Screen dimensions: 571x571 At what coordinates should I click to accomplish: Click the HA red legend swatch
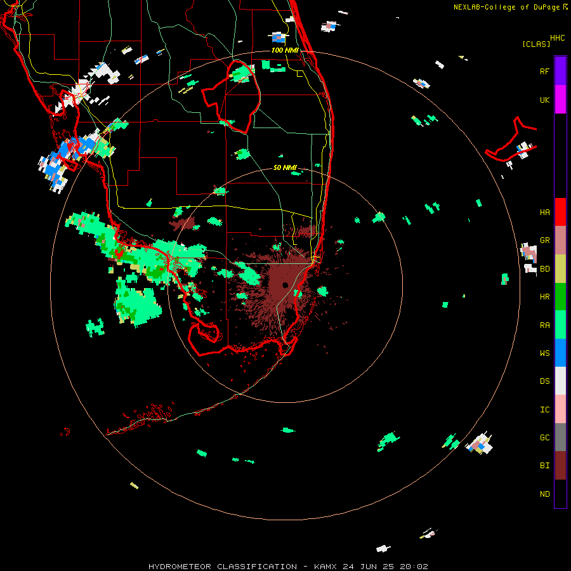pyautogui.click(x=560, y=212)
